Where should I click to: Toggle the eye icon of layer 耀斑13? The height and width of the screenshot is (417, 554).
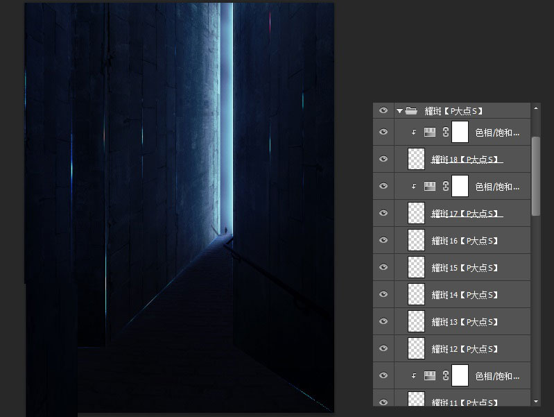tap(383, 321)
